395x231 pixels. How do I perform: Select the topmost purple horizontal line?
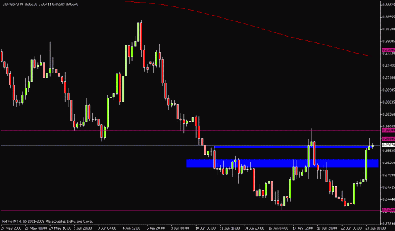(191, 50)
